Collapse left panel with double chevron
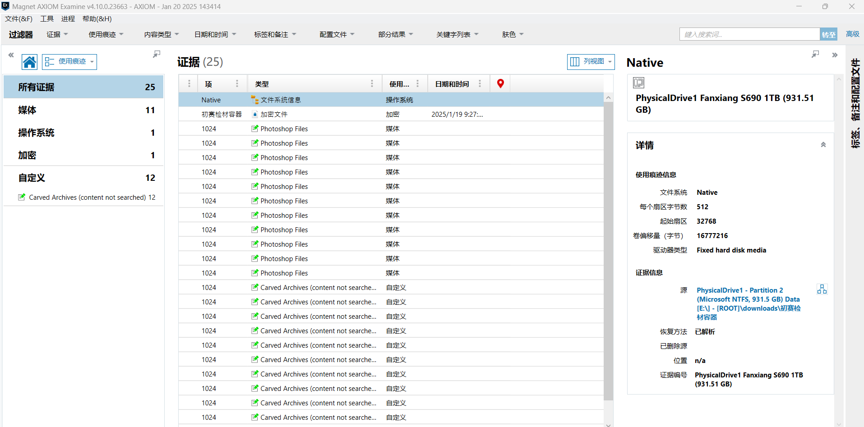The width and height of the screenshot is (864, 427). tap(11, 55)
